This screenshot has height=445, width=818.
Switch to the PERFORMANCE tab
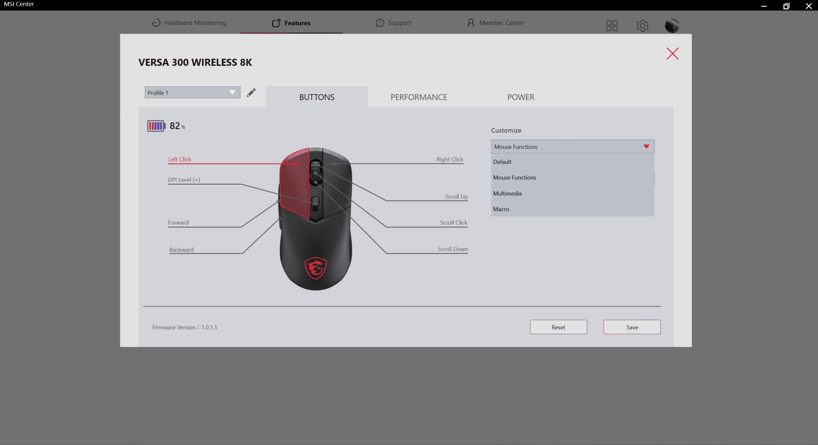pyautogui.click(x=419, y=97)
